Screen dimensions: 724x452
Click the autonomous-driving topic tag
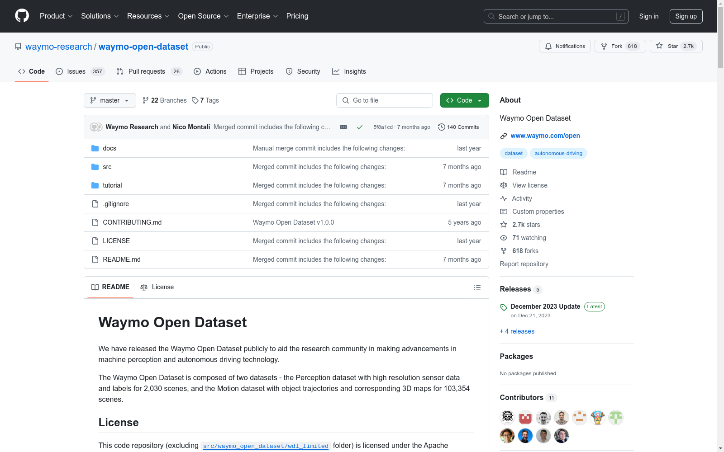coord(558,153)
